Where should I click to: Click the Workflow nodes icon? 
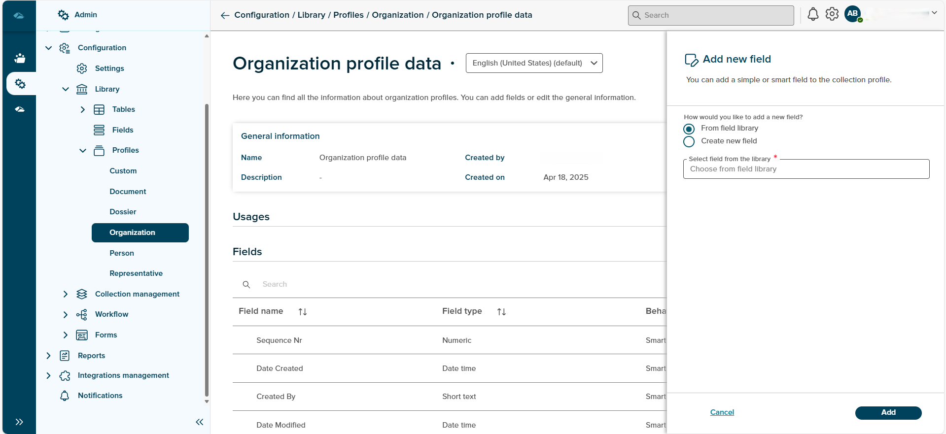point(82,314)
